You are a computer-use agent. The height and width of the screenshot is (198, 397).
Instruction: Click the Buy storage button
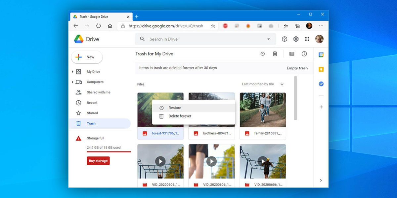pos(98,161)
